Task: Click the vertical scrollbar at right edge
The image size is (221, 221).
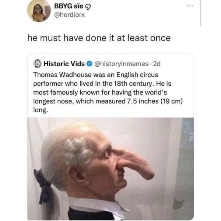Action: pos(200,13)
